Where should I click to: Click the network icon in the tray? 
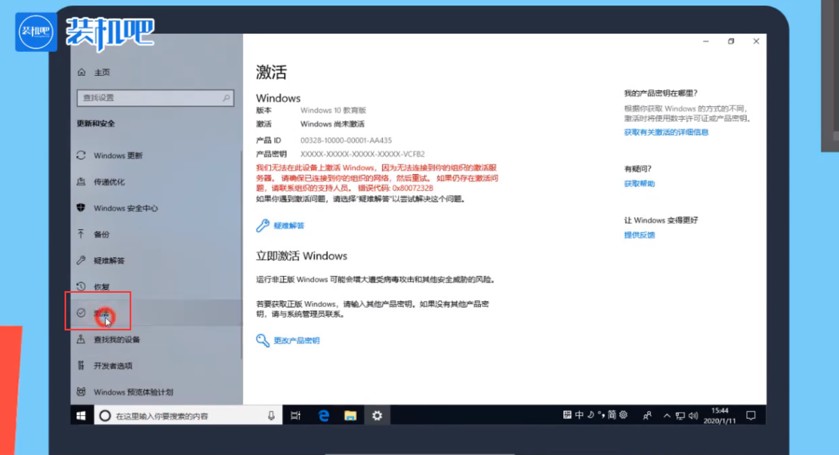tap(680, 416)
